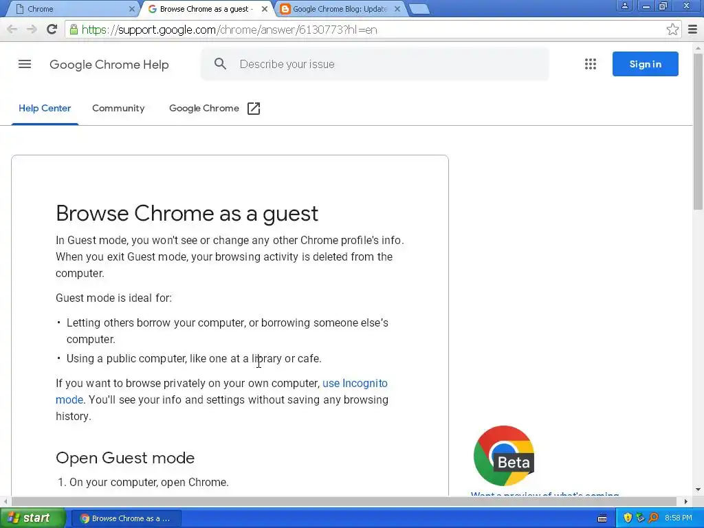This screenshot has width=704, height=528.
Task: Open a new tab
Action: tap(419, 9)
